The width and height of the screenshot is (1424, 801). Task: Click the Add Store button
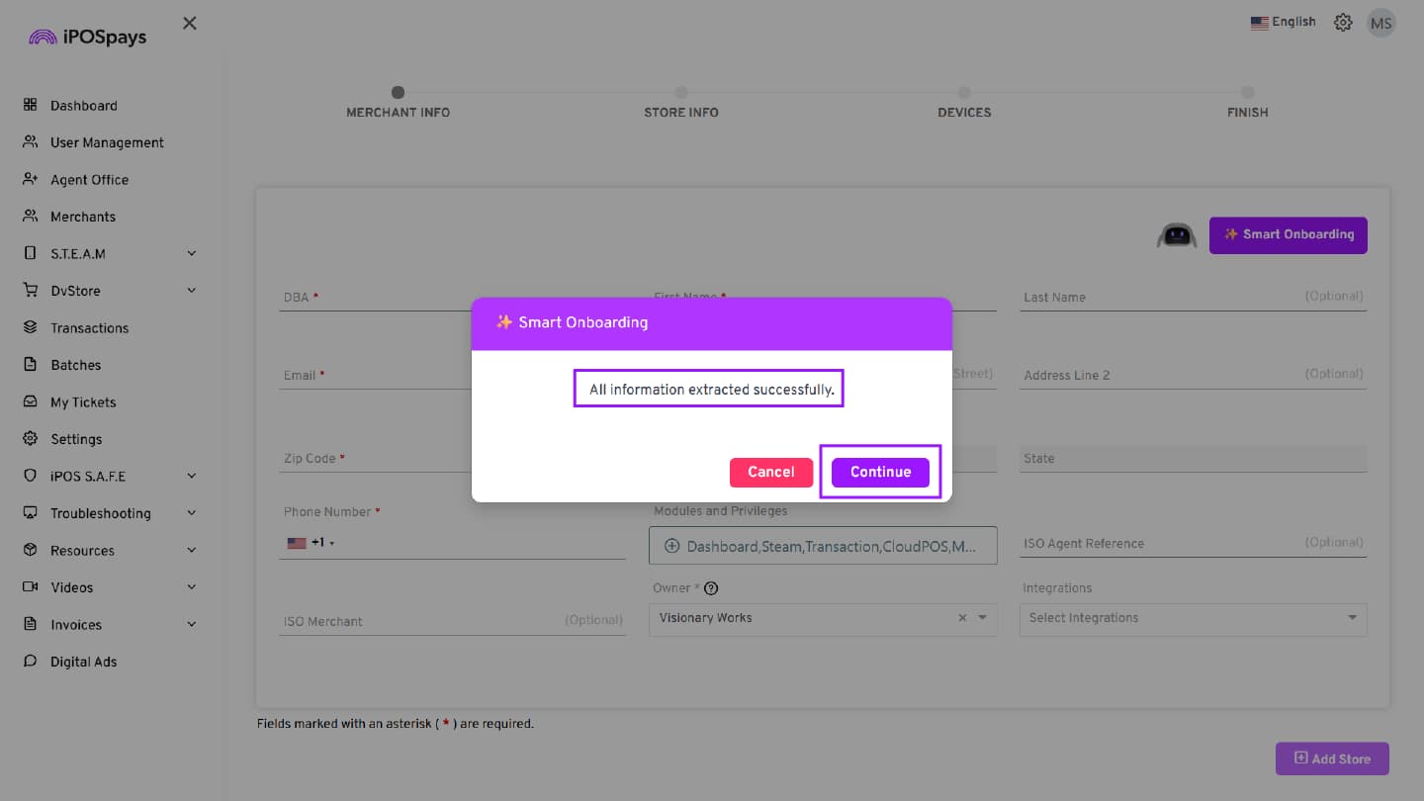tap(1331, 758)
